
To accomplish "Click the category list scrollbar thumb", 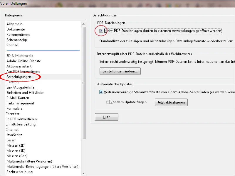I will (83, 83).
